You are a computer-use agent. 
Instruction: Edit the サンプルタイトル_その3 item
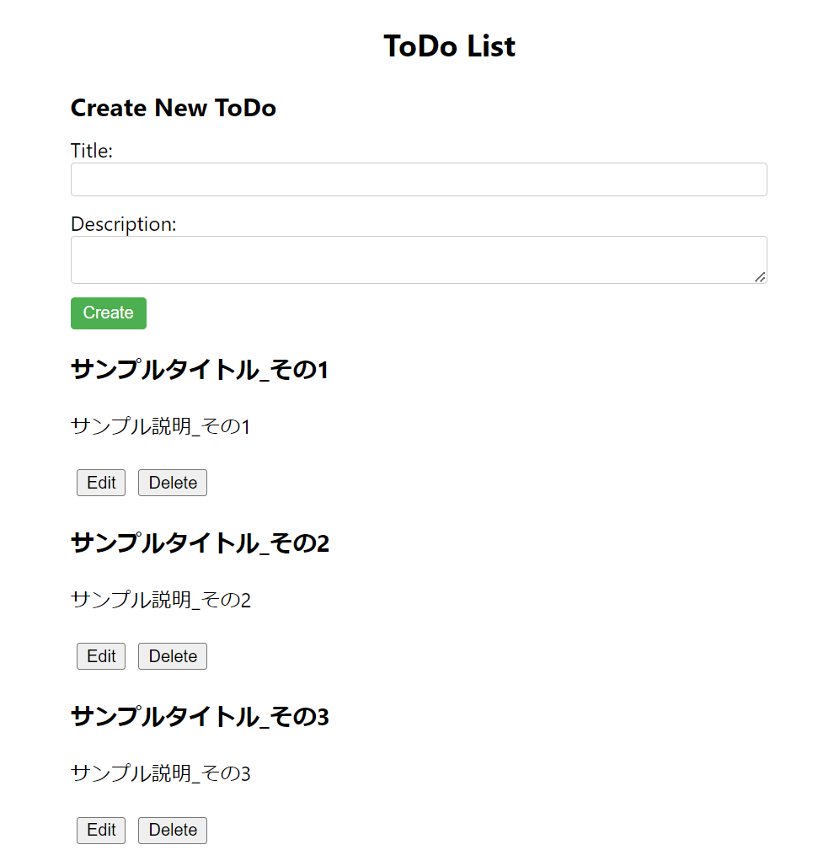[101, 830]
